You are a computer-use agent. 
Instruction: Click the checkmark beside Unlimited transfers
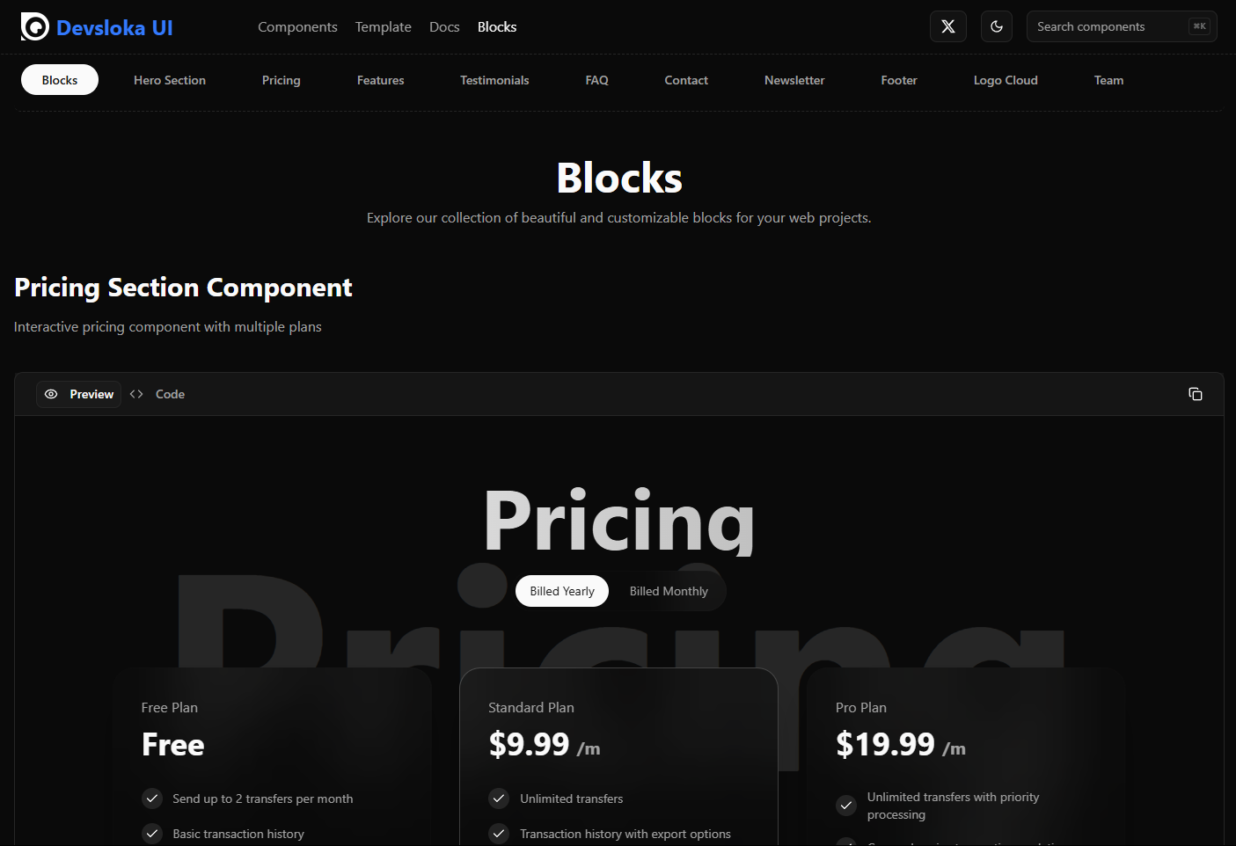point(499,799)
